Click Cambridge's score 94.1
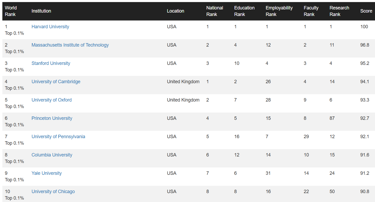This screenshot has width=375, height=202. 365,82
